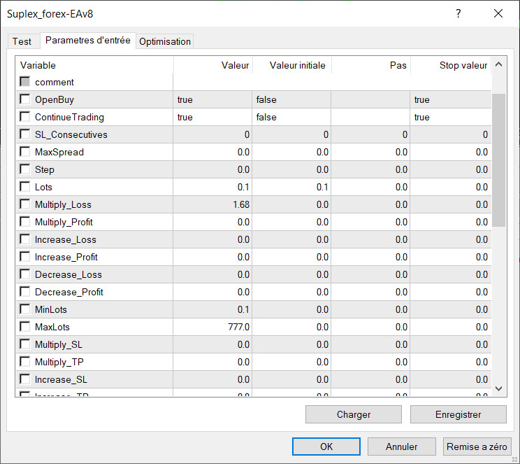Enable the OpenBuy optimisation checkbox

pyautogui.click(x=25, y=99)
